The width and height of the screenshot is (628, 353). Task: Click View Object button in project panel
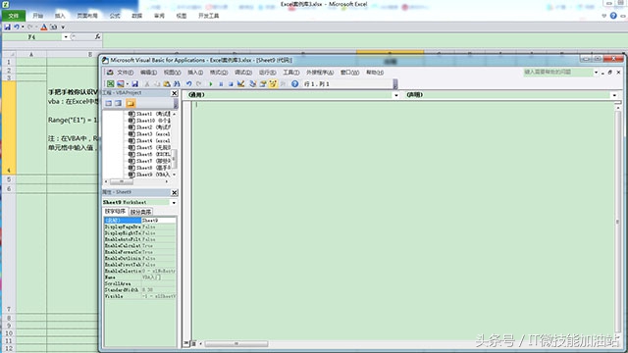(x=118, y=103)
